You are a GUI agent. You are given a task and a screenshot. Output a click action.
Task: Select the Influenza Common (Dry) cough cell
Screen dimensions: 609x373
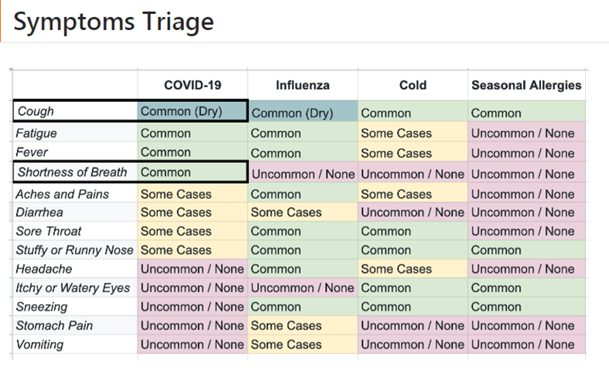(x=303, y=112)
